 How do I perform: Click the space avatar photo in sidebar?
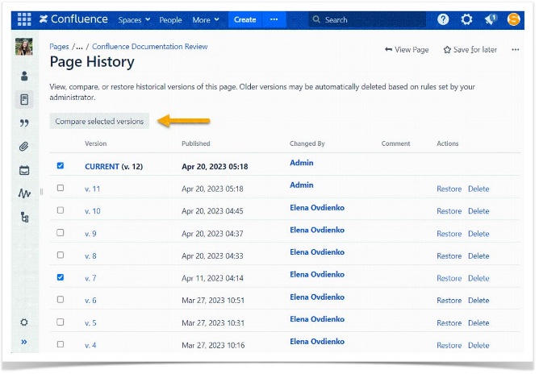pos(24,47)
